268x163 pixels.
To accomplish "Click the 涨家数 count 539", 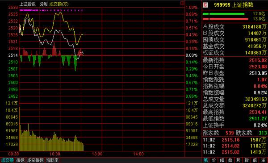I will [x=230, y=133].
